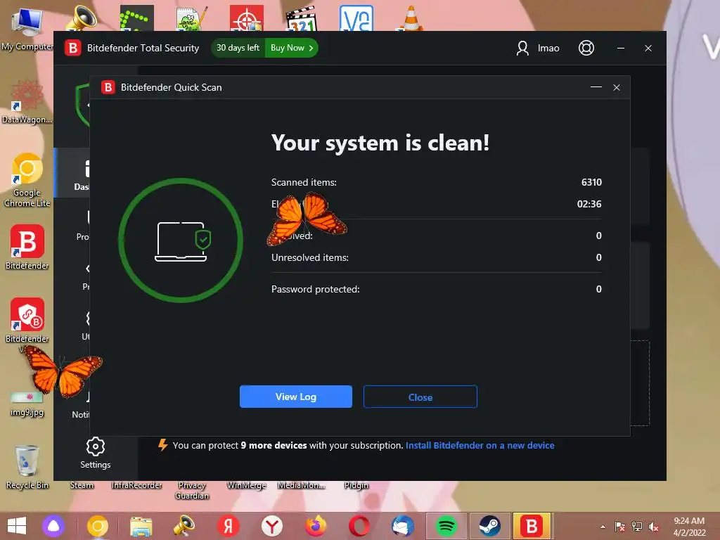Viewport: 720px width, 540px height.
Task: Click Bitdefender Total Security logo icon
Action: 72,48
